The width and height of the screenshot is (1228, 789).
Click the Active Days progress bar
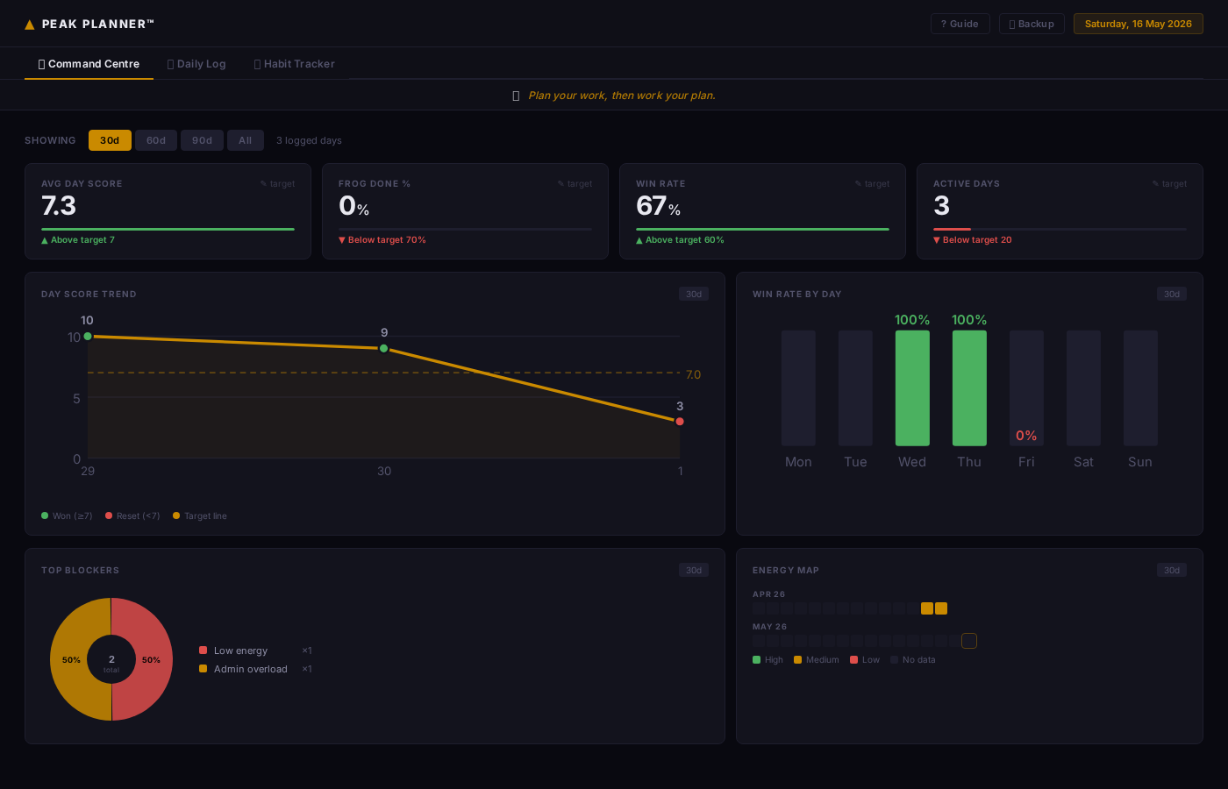point(1060,229)
